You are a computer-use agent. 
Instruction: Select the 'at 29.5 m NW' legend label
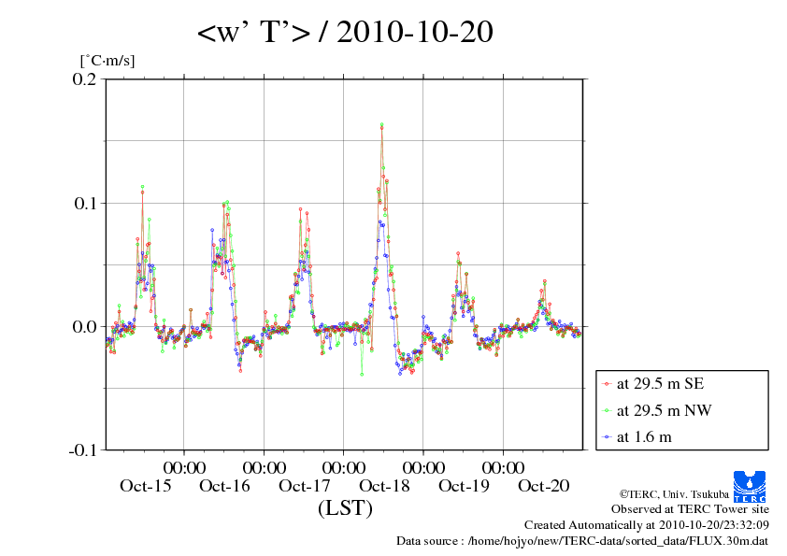664,410
